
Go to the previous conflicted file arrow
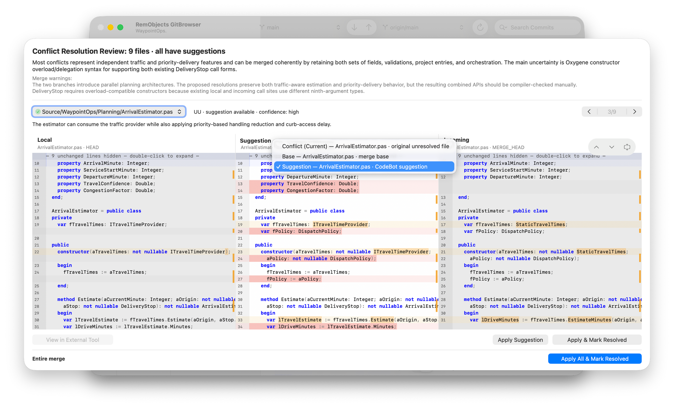click(x=589, y=112)
